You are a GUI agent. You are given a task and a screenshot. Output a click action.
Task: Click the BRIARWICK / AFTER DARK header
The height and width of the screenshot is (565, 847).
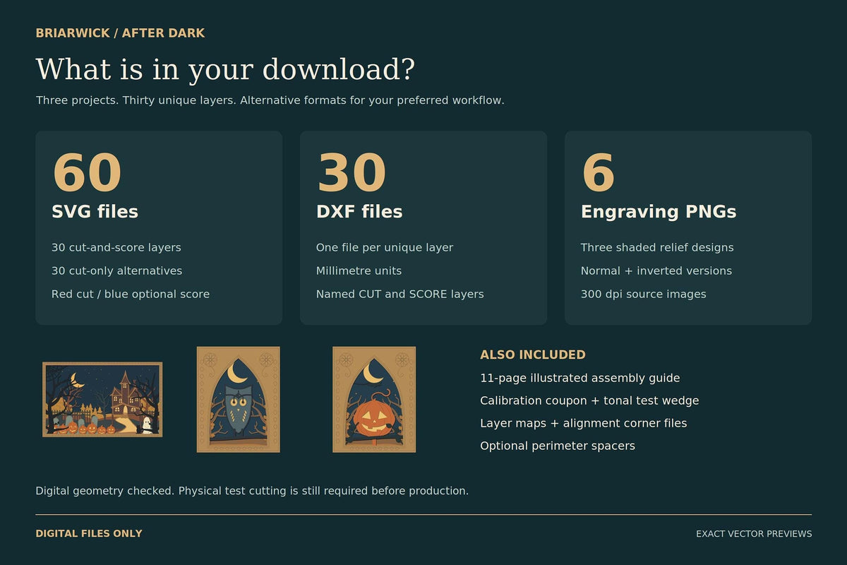(120, 33)
